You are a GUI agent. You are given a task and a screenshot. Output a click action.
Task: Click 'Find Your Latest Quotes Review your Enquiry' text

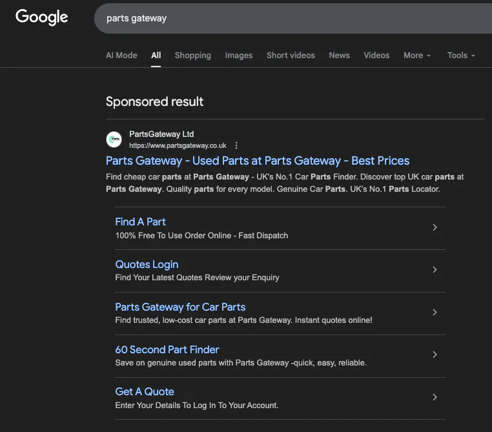pos(197,278)
